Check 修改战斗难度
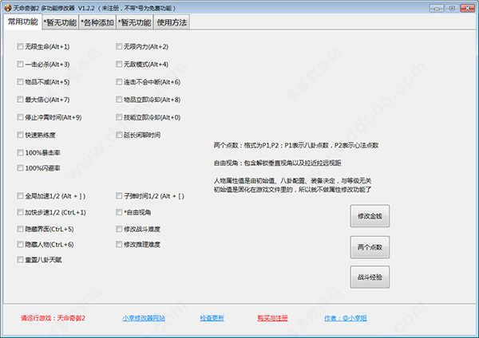Viewport: 479px width, 338px height. coord(119,229)
